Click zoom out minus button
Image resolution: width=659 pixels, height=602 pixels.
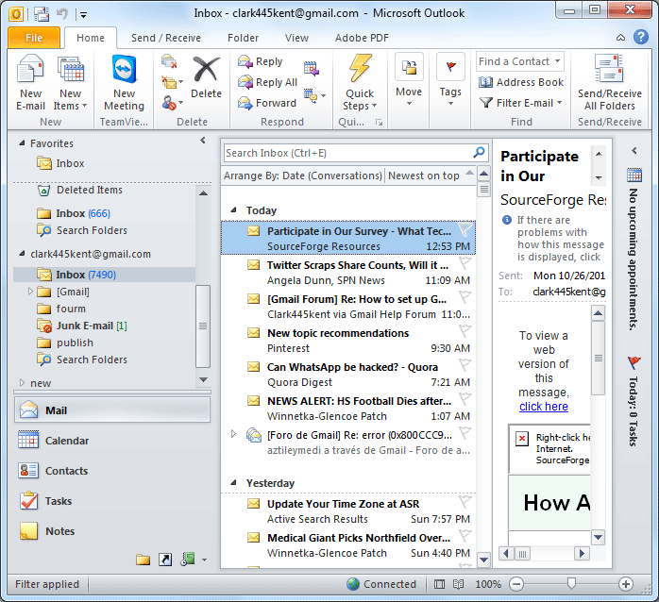(x=516, y=584)
